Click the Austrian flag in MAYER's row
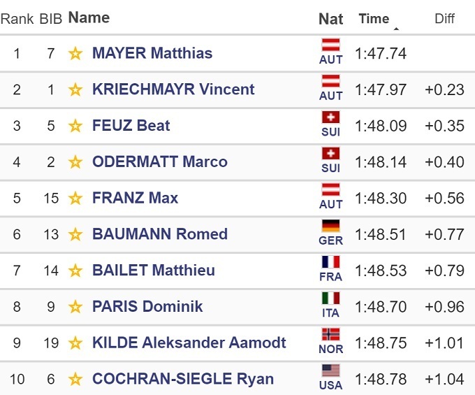 [330, 45]
